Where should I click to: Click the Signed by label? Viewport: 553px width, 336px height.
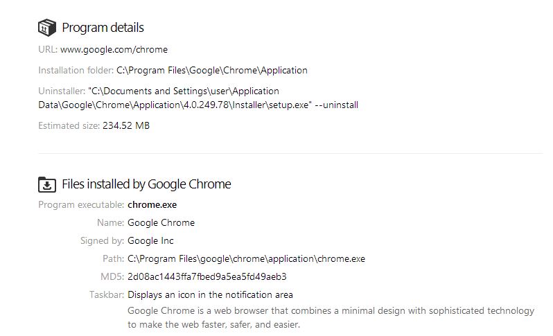(103, 240)
